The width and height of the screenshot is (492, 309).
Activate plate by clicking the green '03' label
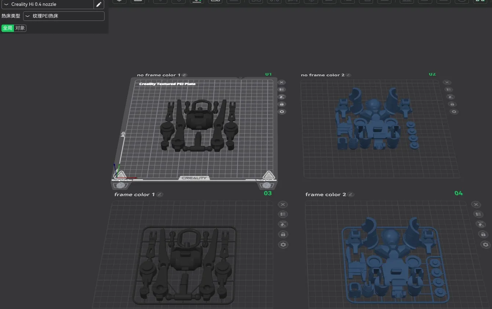(x=268, y=193)
